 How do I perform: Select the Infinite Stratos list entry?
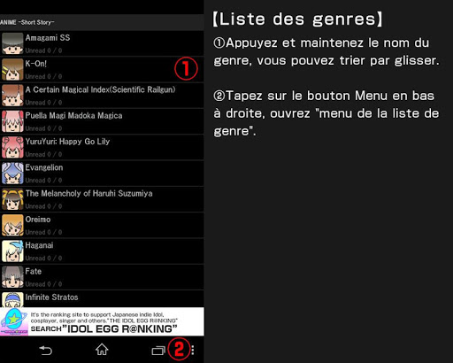click(102, 299)
